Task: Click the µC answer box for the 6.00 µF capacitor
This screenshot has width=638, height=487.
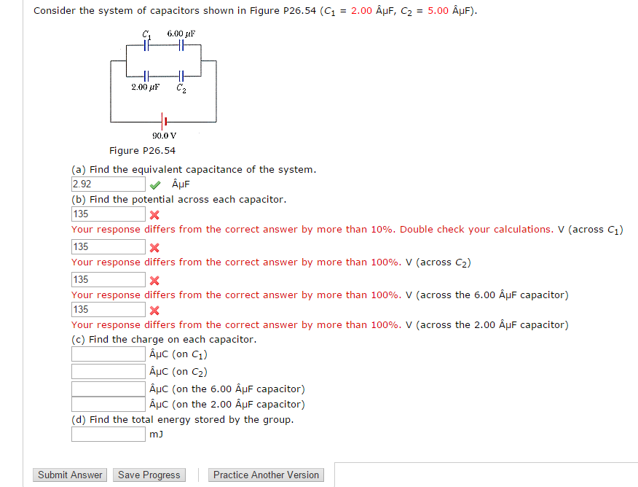Action: pos(108,388)
